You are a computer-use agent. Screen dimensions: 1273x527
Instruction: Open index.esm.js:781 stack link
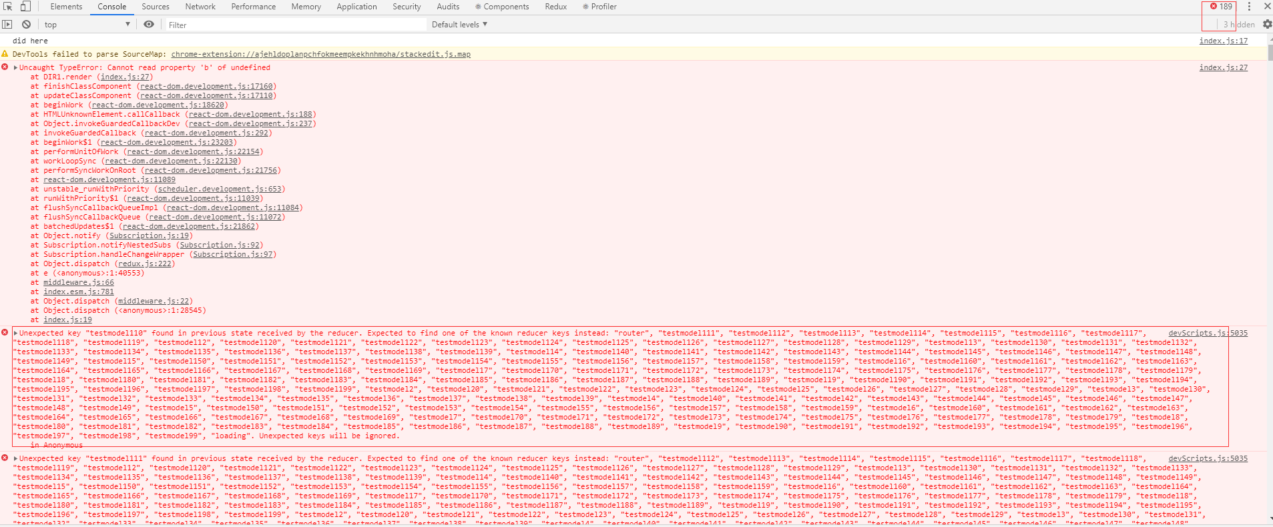pos(79,292)
